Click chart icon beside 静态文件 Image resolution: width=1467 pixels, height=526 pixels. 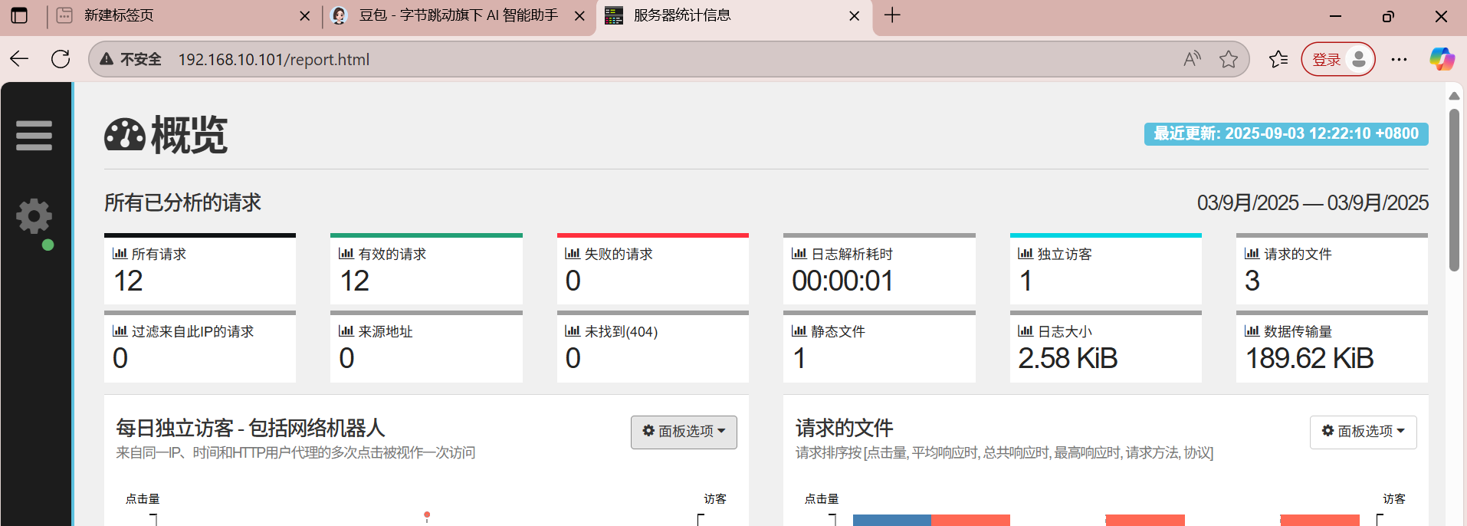[799, 331]
